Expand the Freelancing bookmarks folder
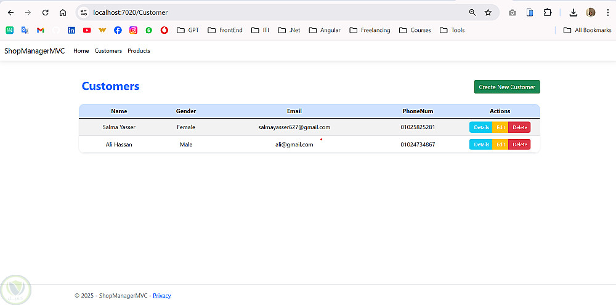The width and height of the screenshot is (616, 305). point(370,30)
